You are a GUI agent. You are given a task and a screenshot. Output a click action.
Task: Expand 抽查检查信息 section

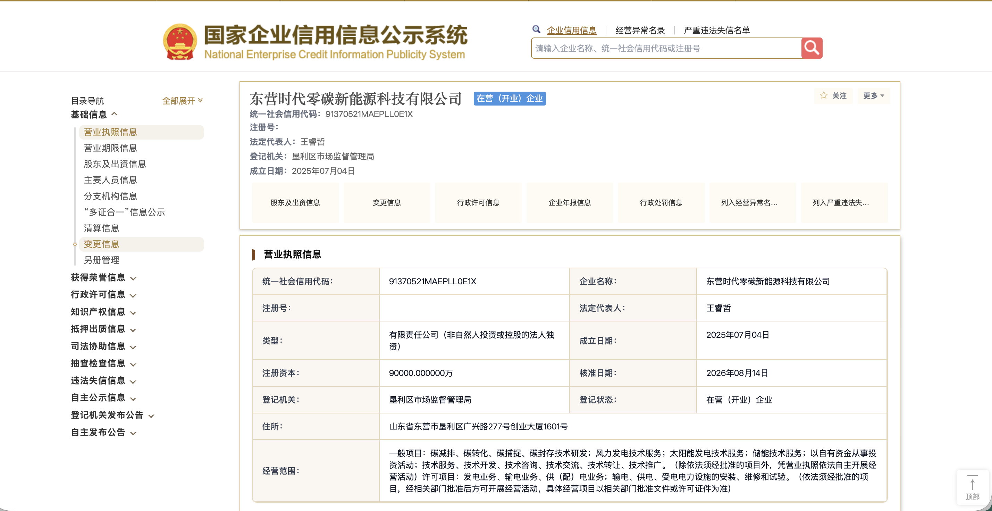[x=103, y=363]
